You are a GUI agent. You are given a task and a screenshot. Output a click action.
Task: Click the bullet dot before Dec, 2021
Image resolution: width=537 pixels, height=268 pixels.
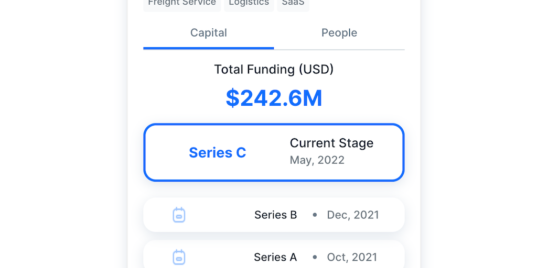(x=315, y=215)
